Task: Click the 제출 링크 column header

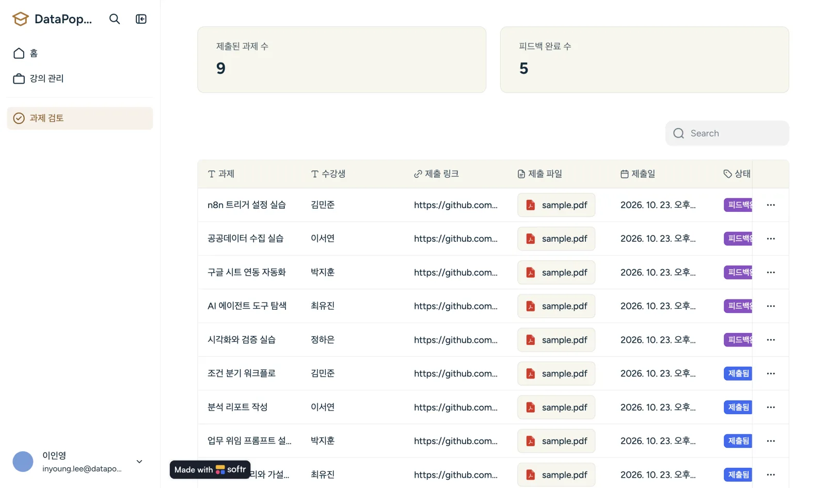Action: pos(436,174)
